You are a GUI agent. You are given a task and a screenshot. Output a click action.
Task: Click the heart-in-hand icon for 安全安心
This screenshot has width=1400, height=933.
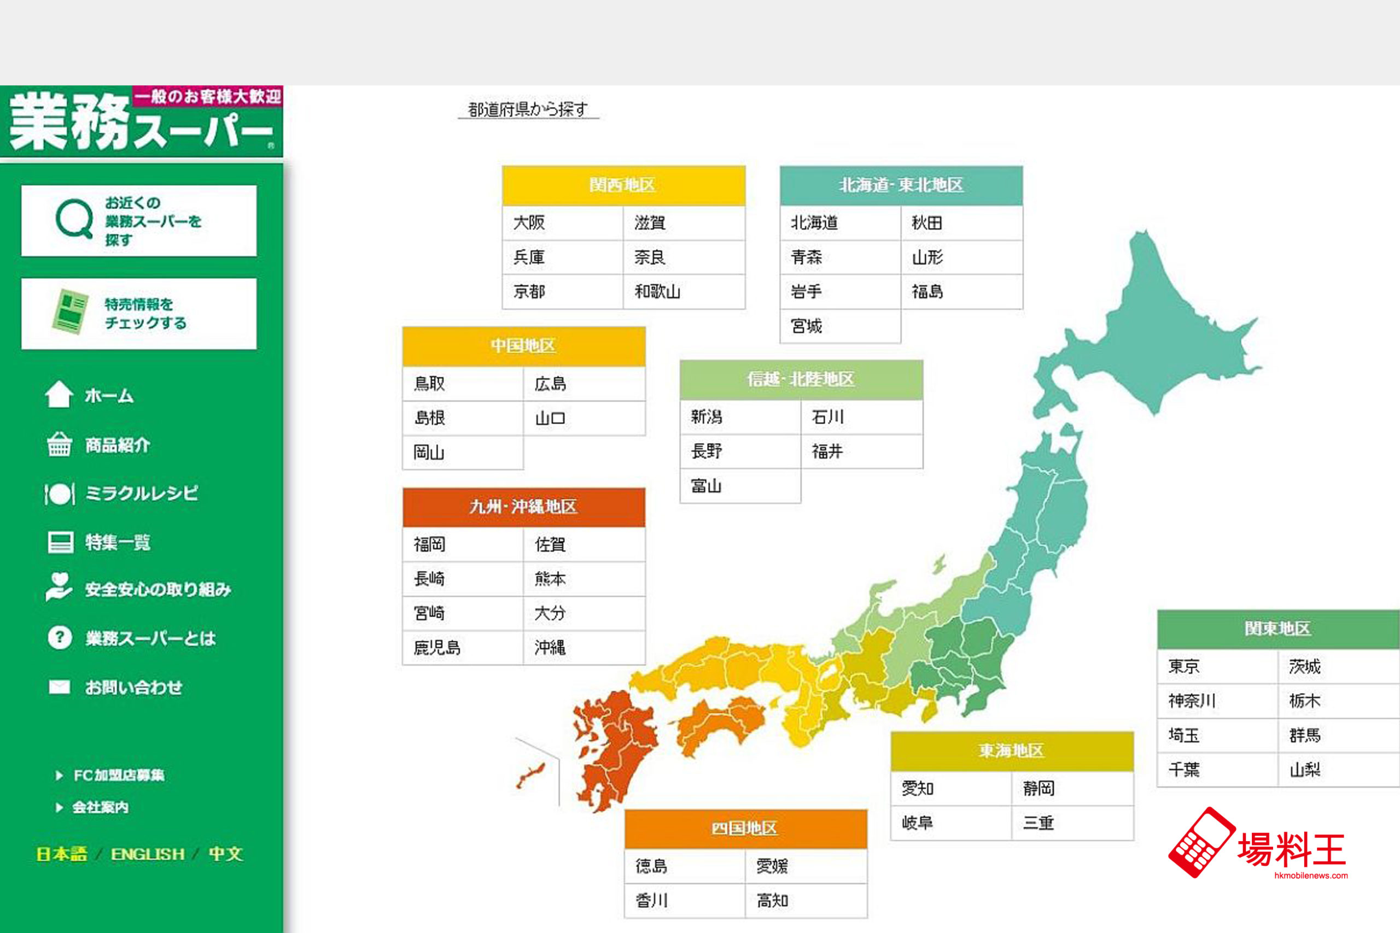pyautogui.click(x=59, y=587)
